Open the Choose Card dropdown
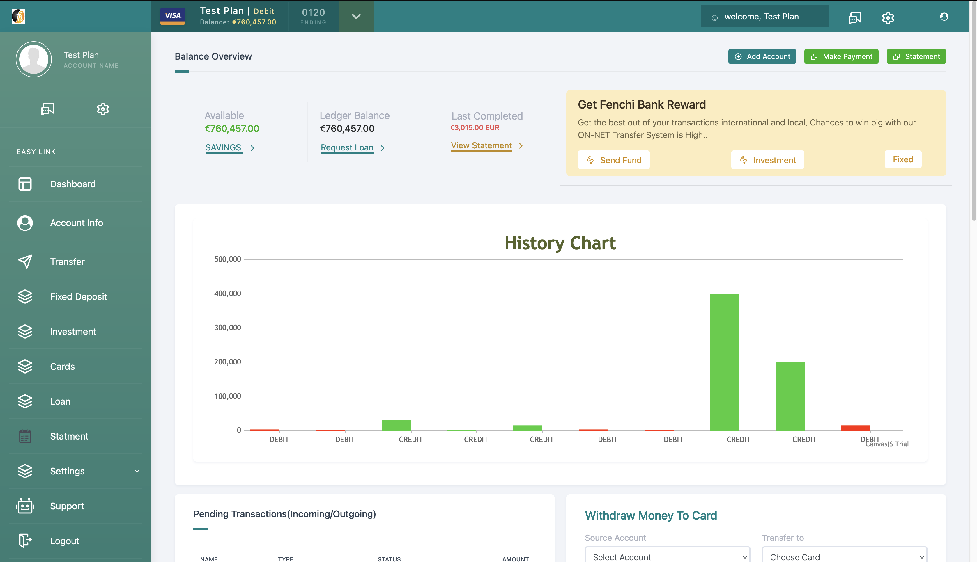Viewport: 977px width, 562px height. point(844,556)
